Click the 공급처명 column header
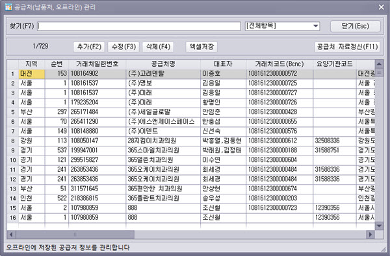Screen dimensions: 390x256 coord(163,64)
